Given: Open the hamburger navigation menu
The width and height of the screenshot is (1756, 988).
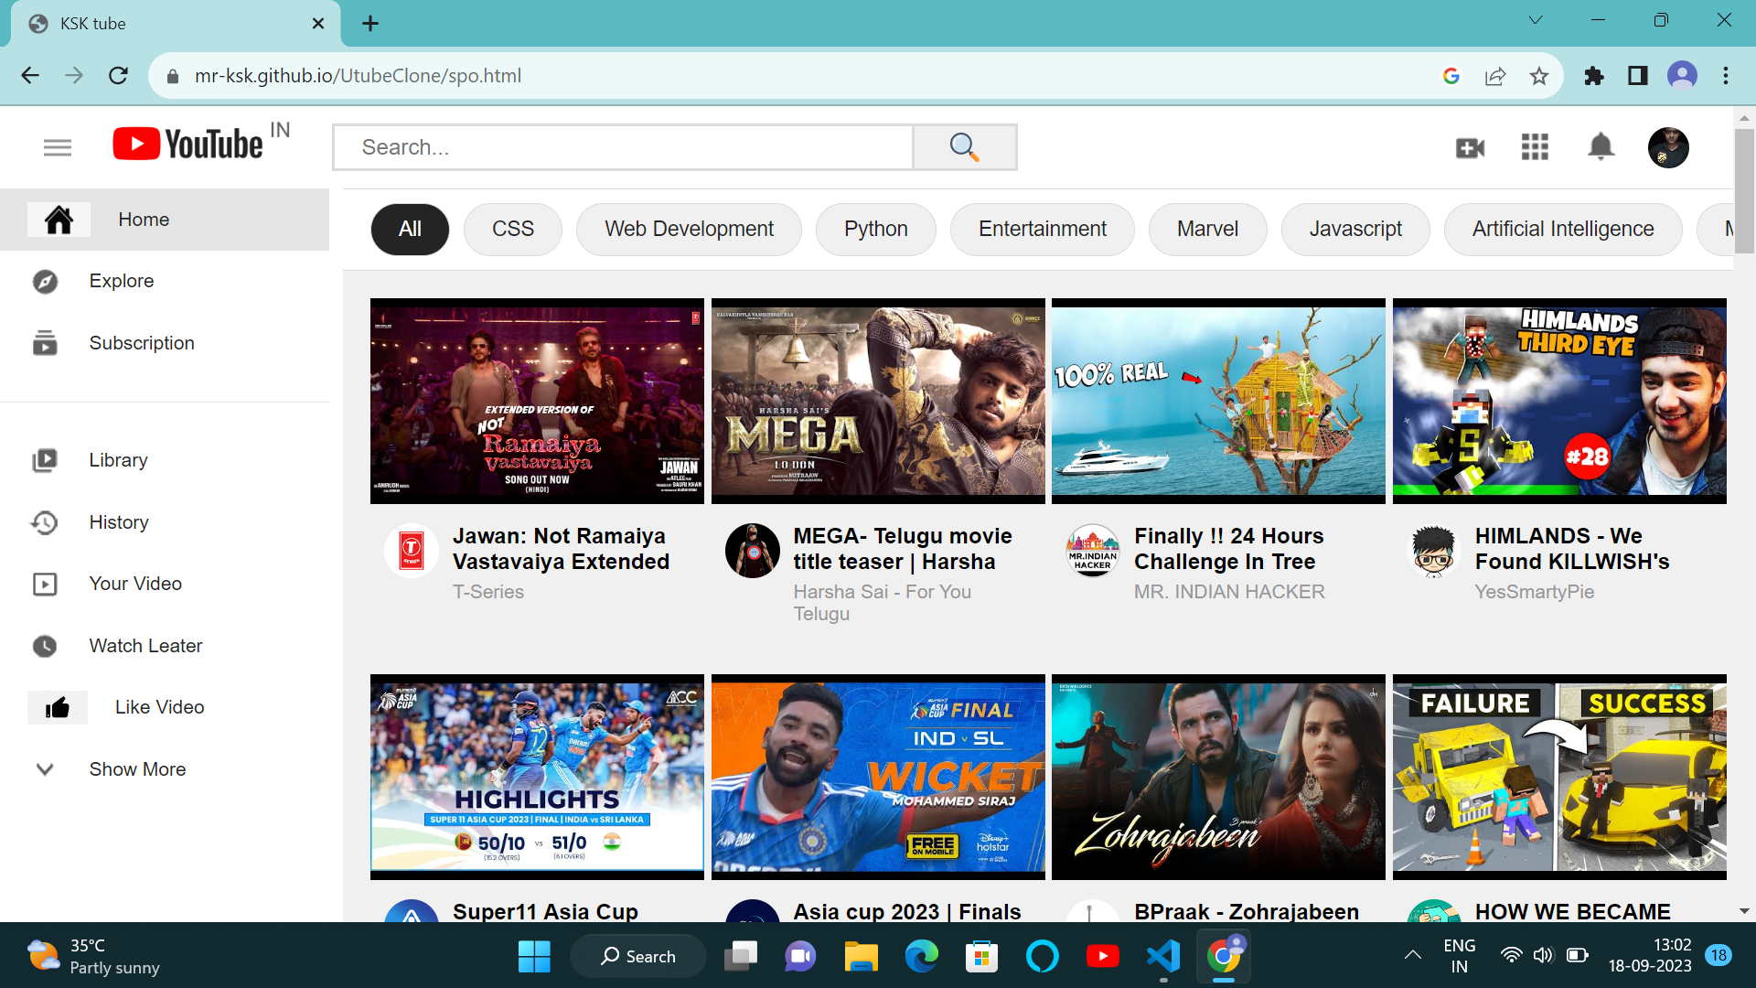Looking at the screenshot, I should [57, 146].
